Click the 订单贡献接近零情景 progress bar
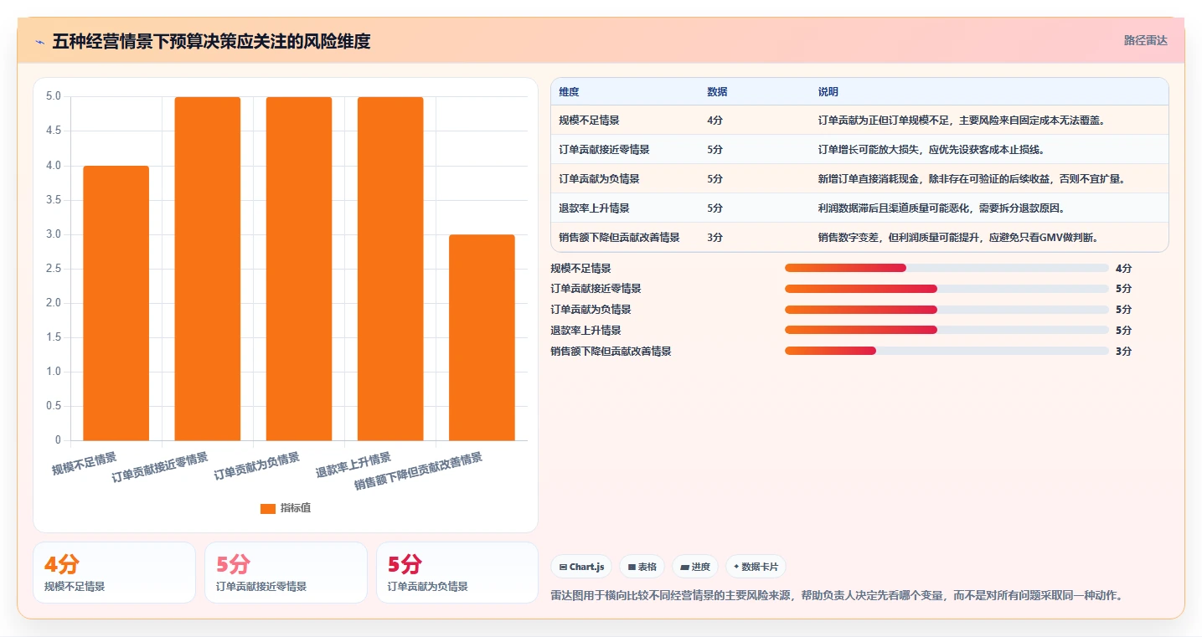 click(x=947, y=289)
